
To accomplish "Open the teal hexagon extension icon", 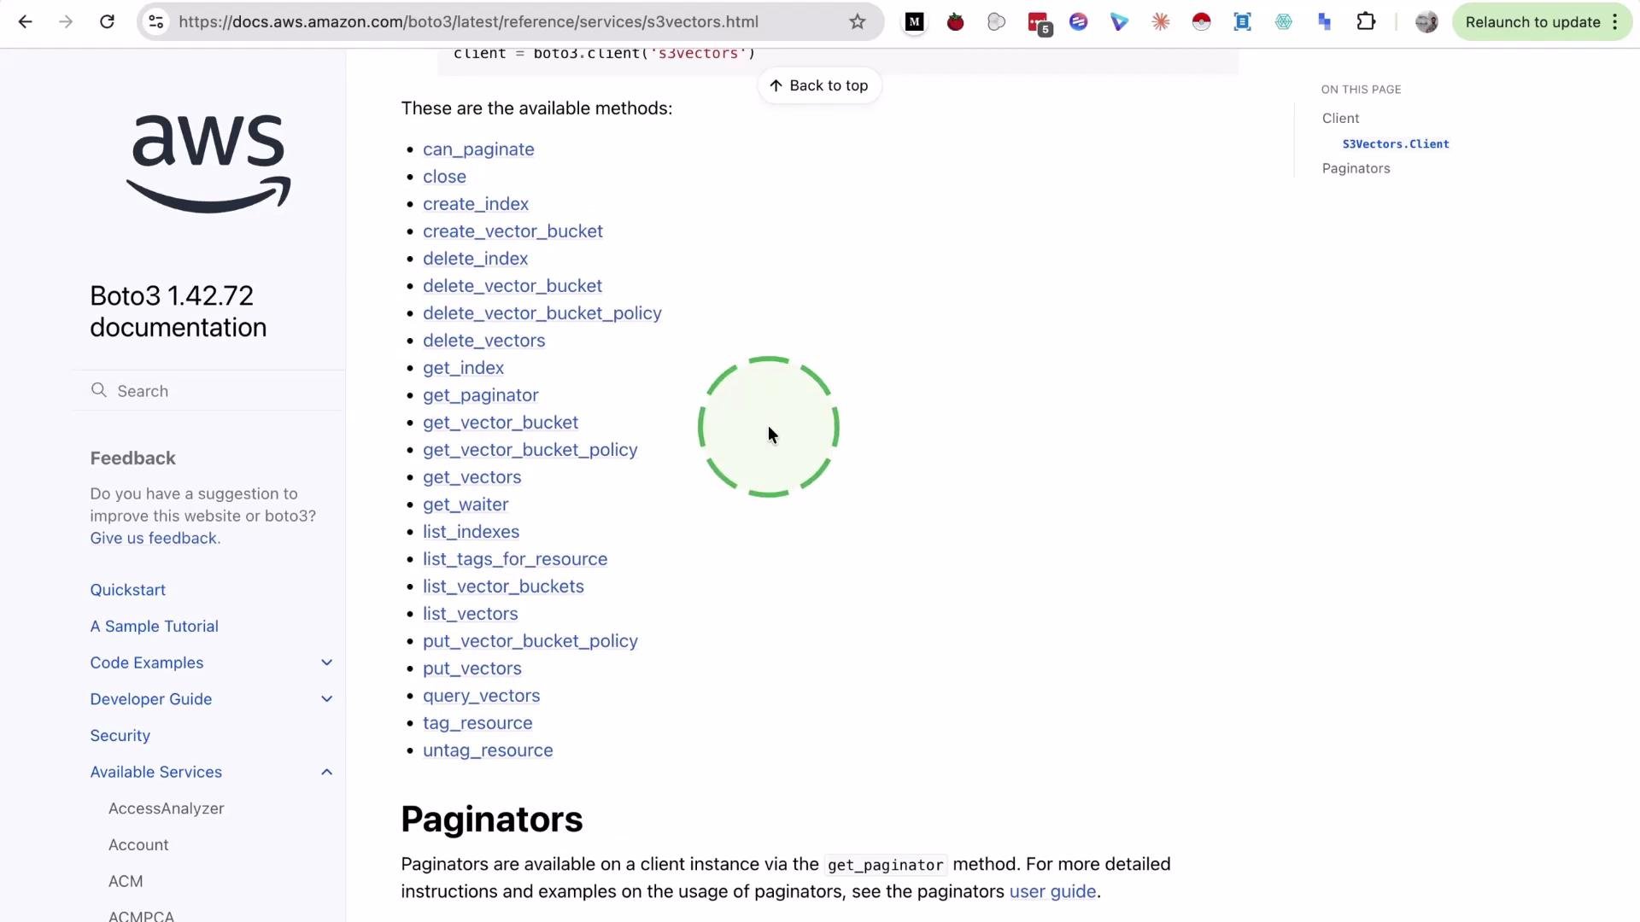I will coord(1283,22).
